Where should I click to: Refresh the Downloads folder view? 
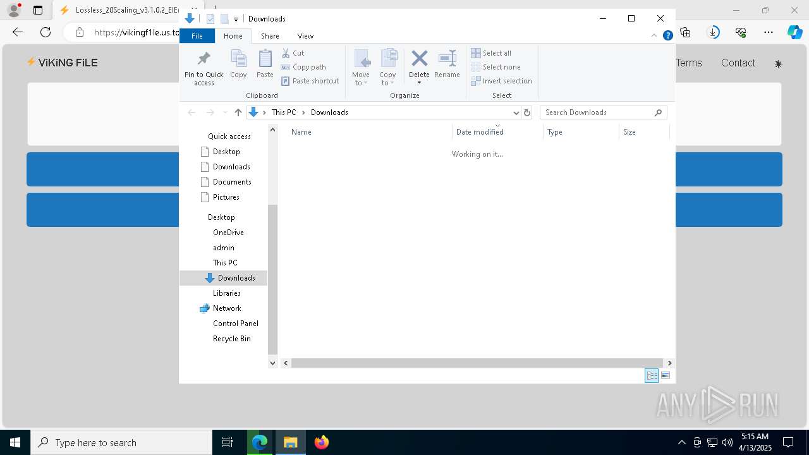[x=527, y=112]
